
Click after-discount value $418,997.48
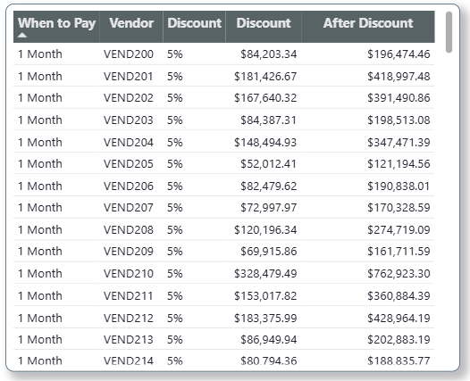399,77
